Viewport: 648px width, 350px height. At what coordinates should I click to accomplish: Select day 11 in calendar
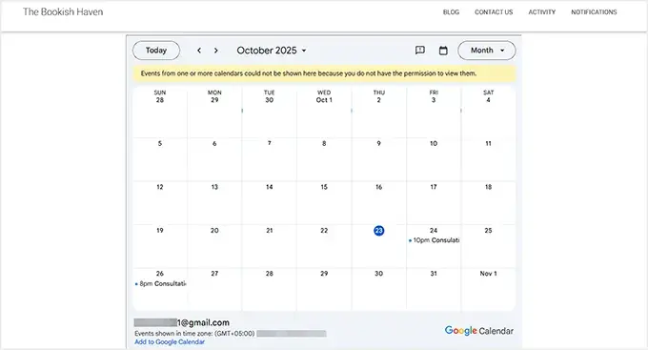click(488, 144)
